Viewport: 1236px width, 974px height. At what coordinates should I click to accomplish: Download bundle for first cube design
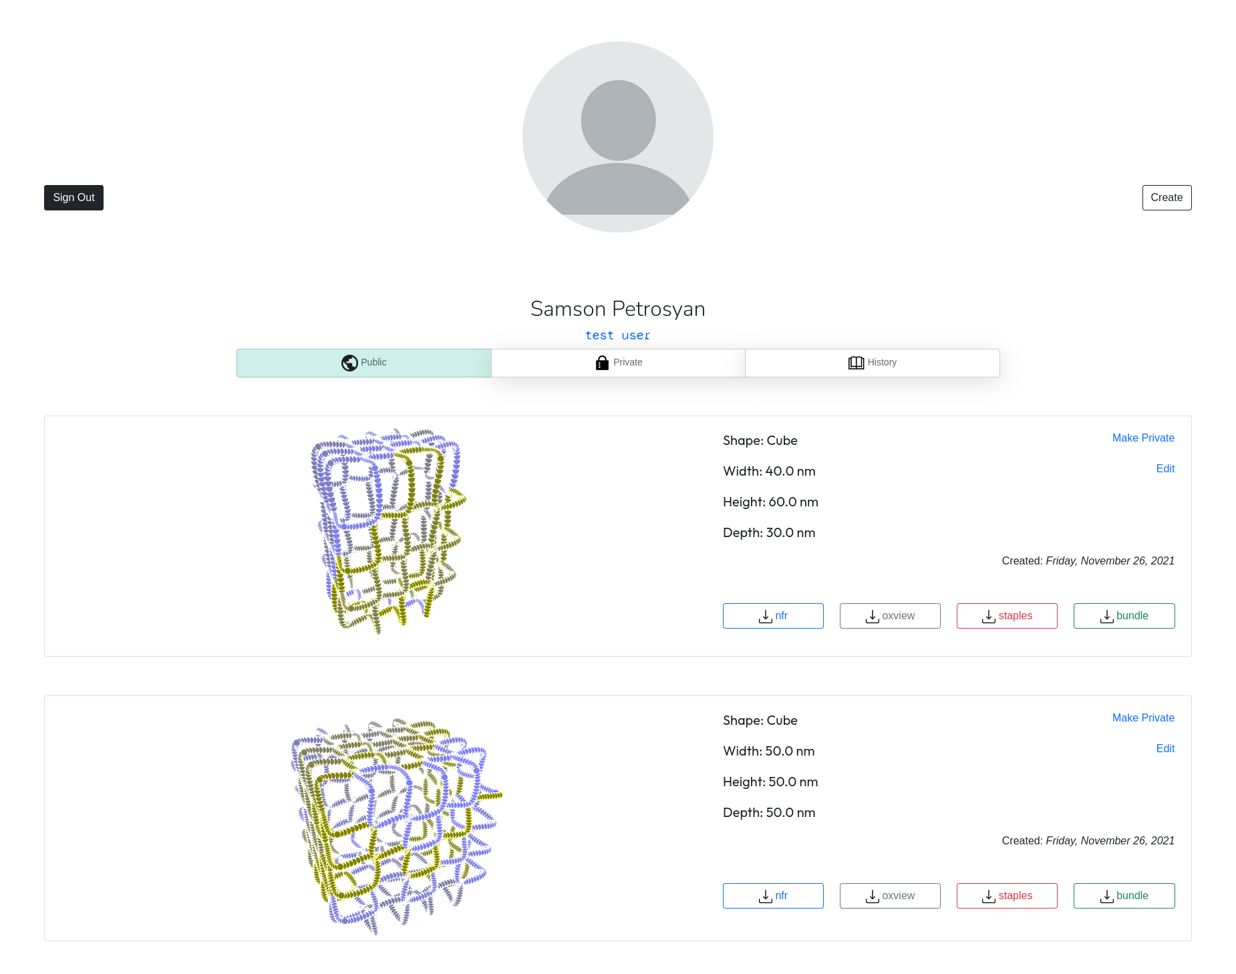coord(1124,616)
